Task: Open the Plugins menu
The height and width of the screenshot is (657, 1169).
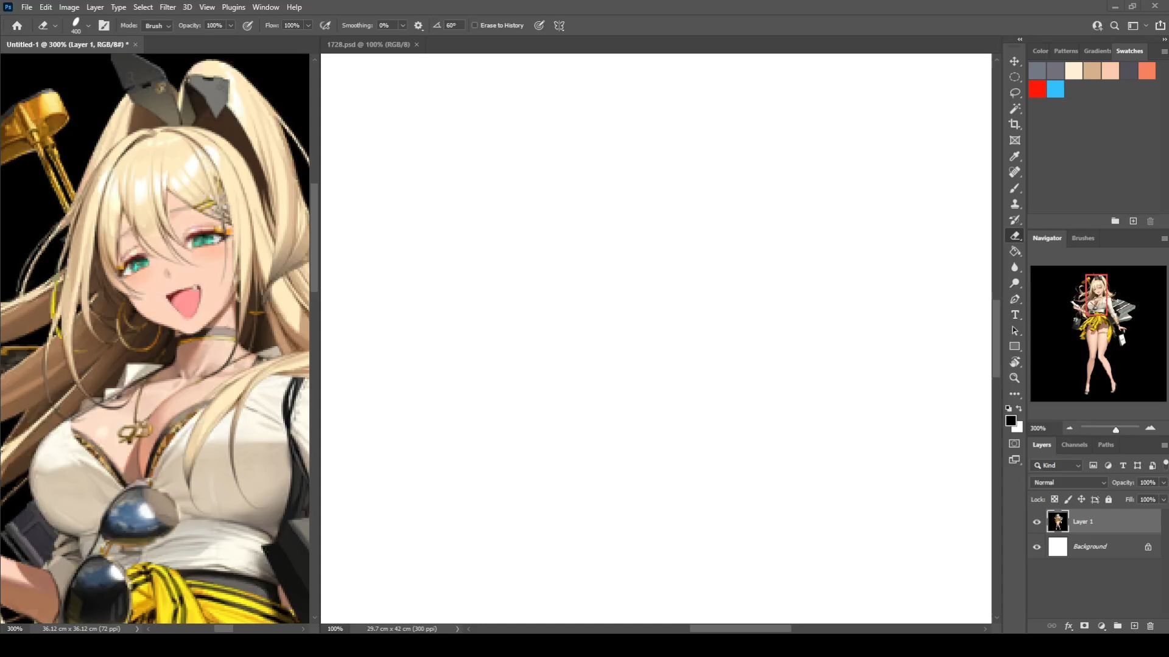Action: 233,7
